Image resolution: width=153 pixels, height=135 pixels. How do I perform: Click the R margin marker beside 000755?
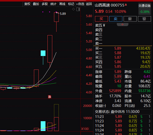click(x=126, y=5)
